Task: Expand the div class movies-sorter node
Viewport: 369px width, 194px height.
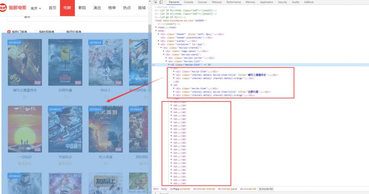Action: [166, 58]
